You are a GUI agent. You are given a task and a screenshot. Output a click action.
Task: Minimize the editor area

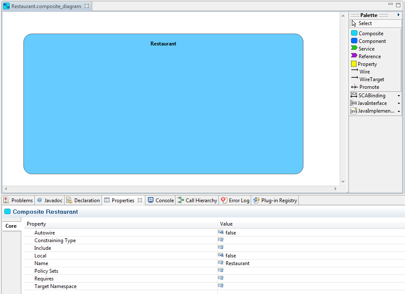tap(391, 4)
